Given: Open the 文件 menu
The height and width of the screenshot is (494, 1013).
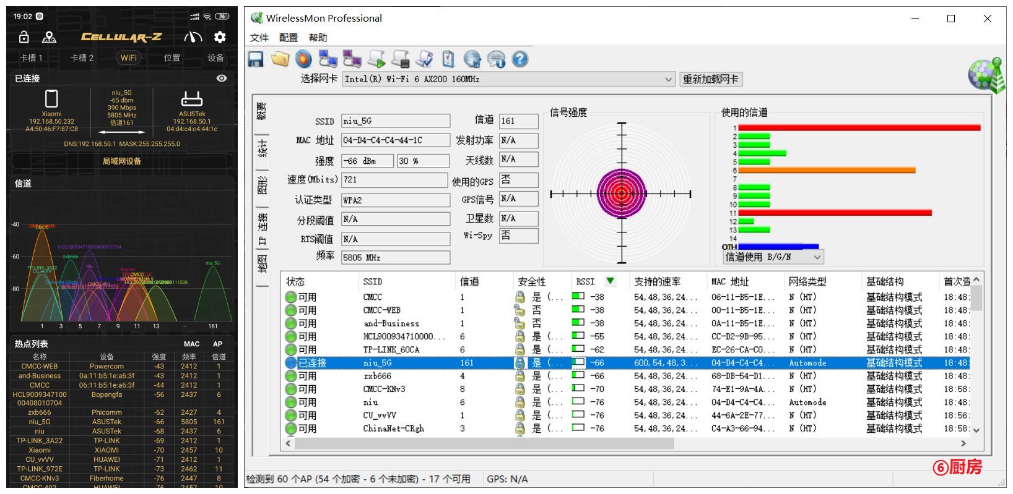Looking at the screenshot, I should pyautogui.click(x=259, y=38).
